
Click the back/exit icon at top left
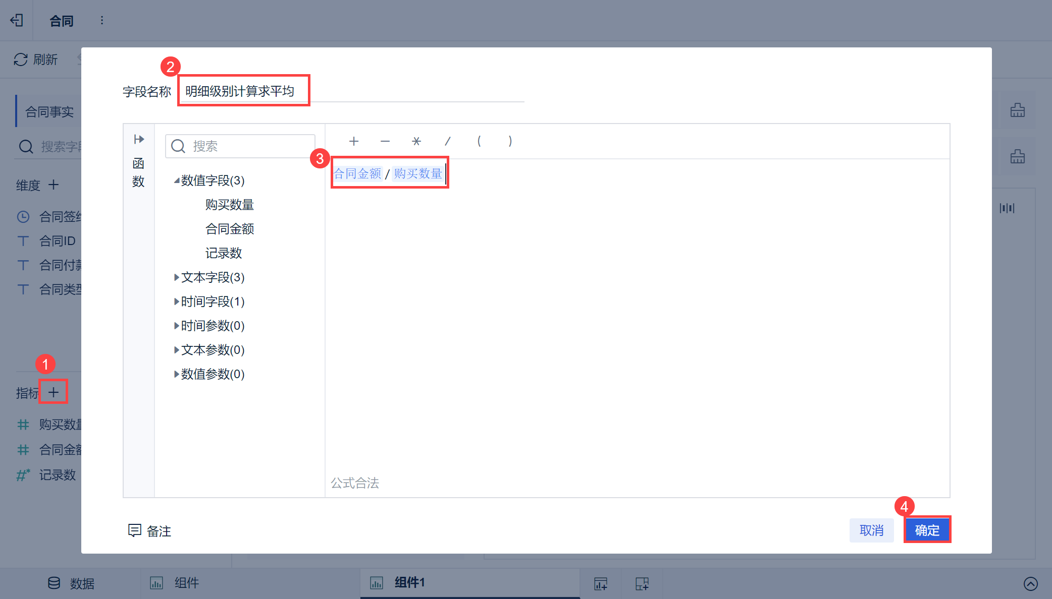click(17, 20)
